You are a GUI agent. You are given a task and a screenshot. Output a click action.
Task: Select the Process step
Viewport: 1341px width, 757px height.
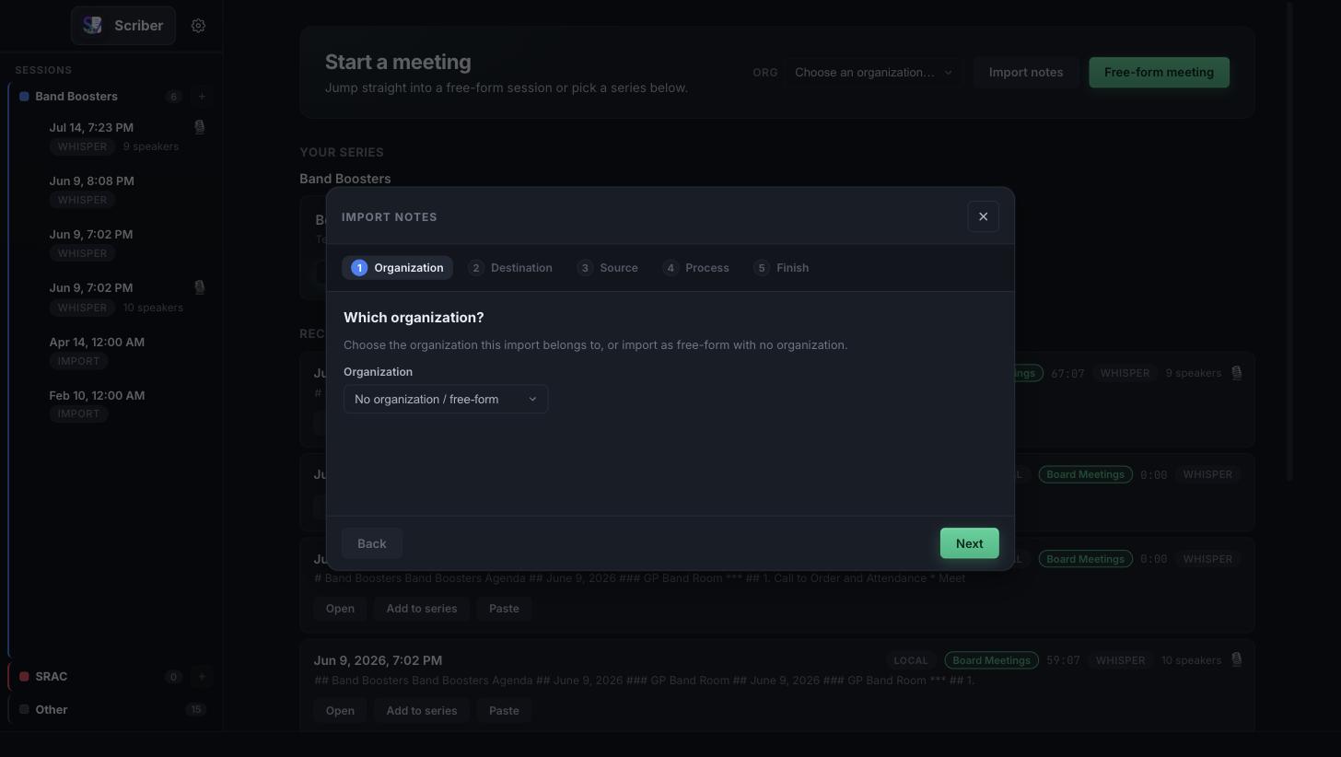coord(696,268)
